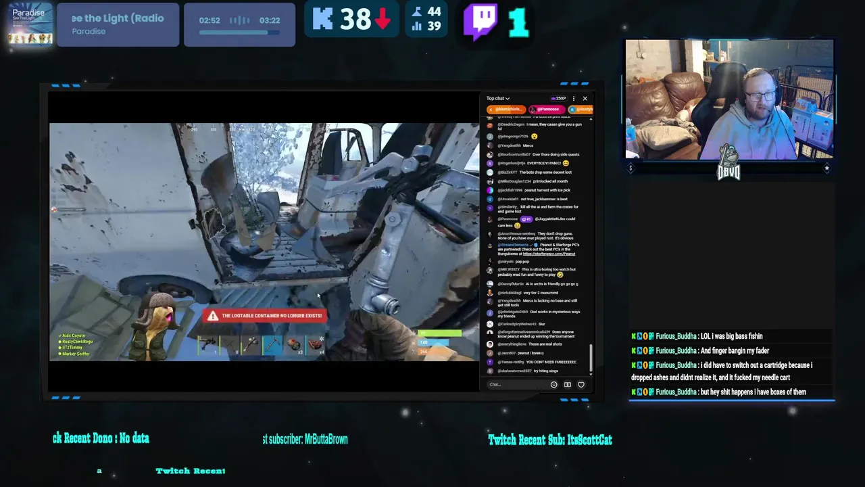Select the second hotbar slot with bow

[x=228, y=345]
